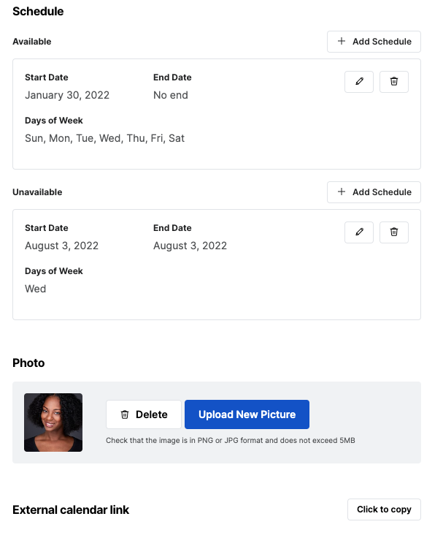Click the PNG or JPG format hint text

pos(230,440)
